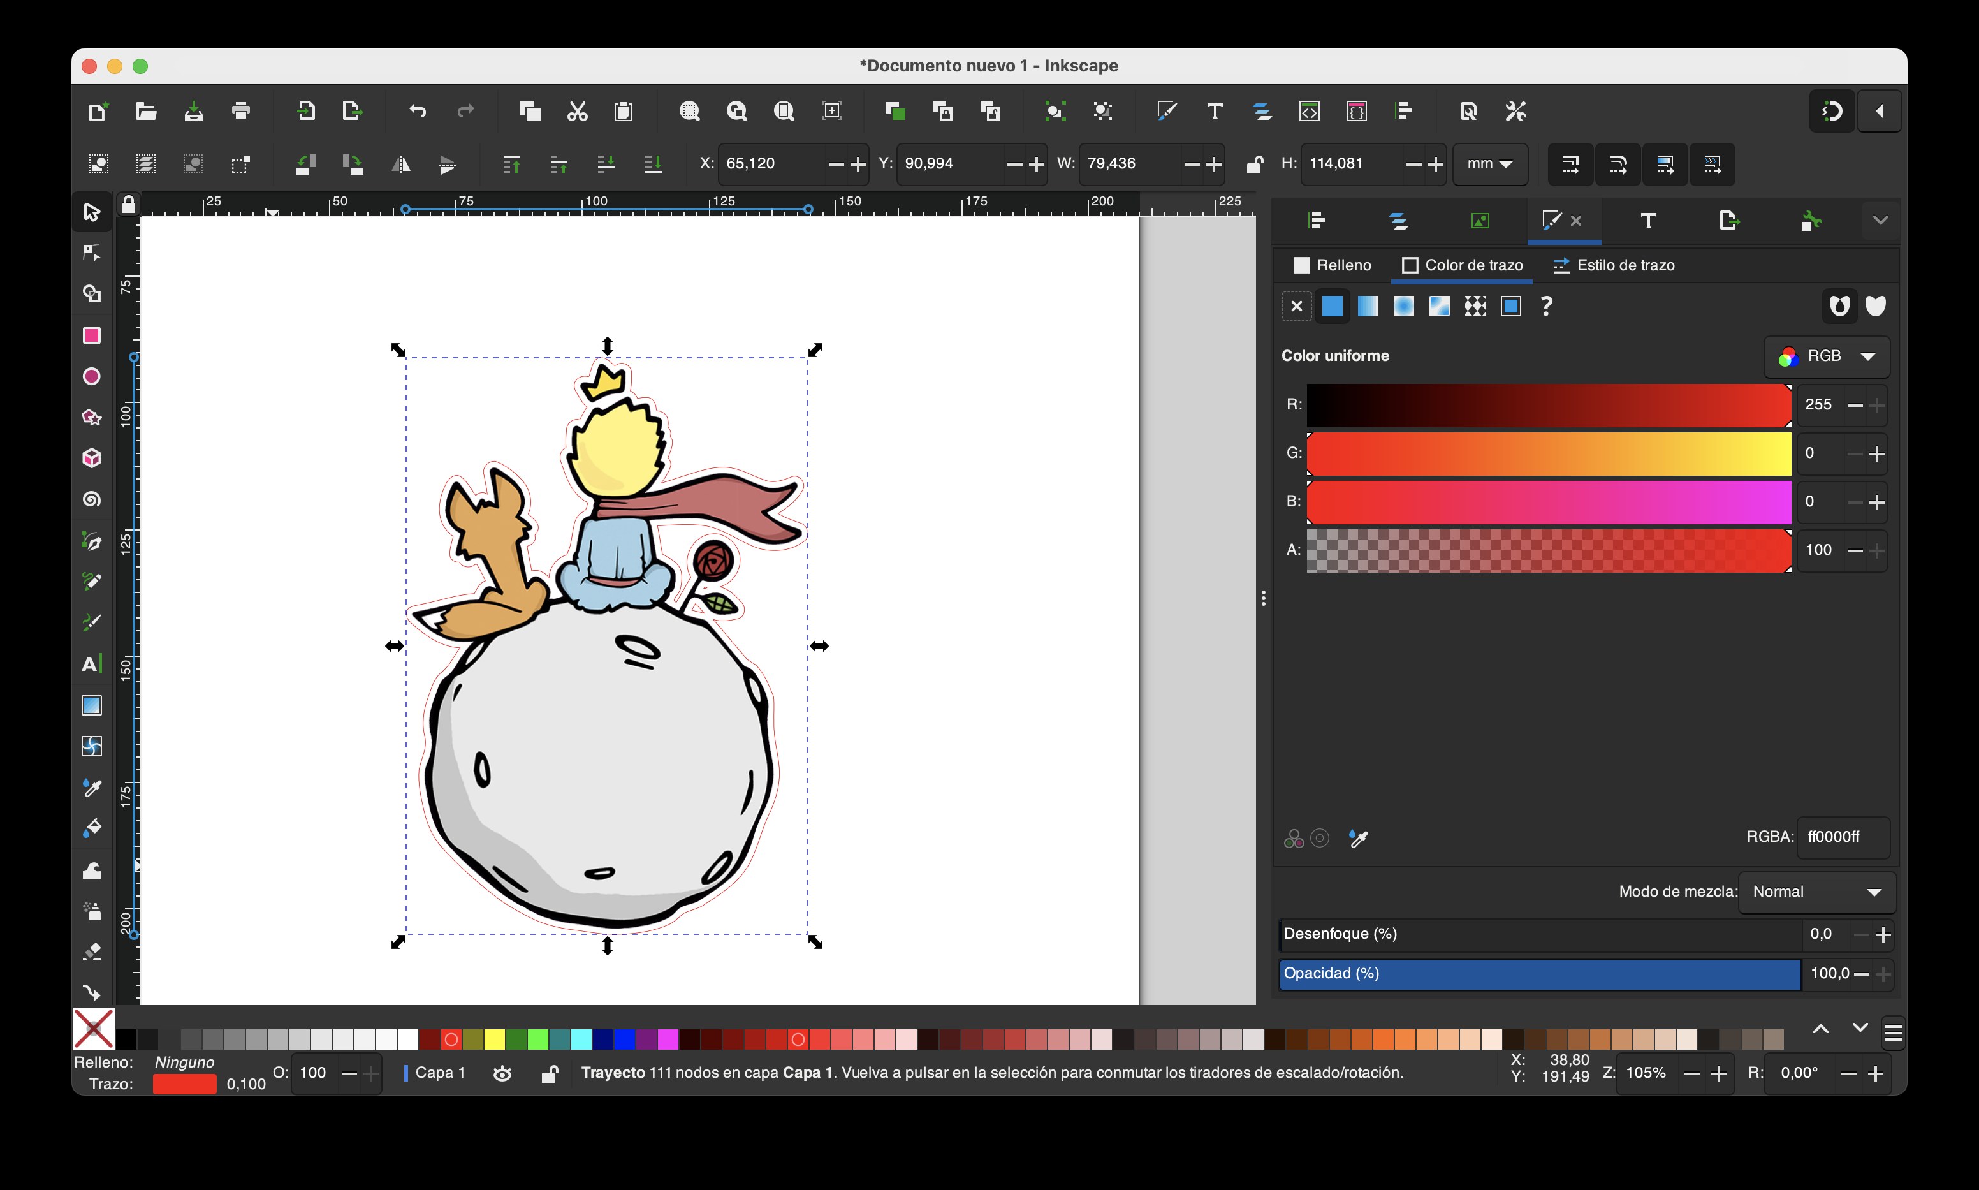Select the Gradient tool

pos(91,706)
